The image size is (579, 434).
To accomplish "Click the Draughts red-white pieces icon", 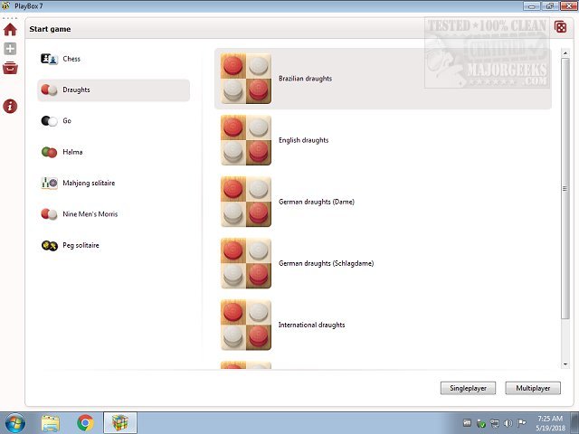I will 49,90.
